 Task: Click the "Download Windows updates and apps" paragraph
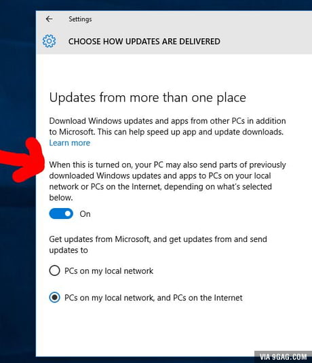(x=168, y=126)
